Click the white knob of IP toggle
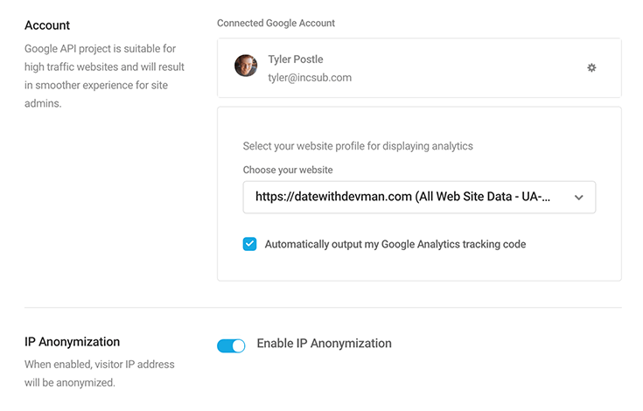This screenshot has width=643, height=411. (x=238, y=345)
